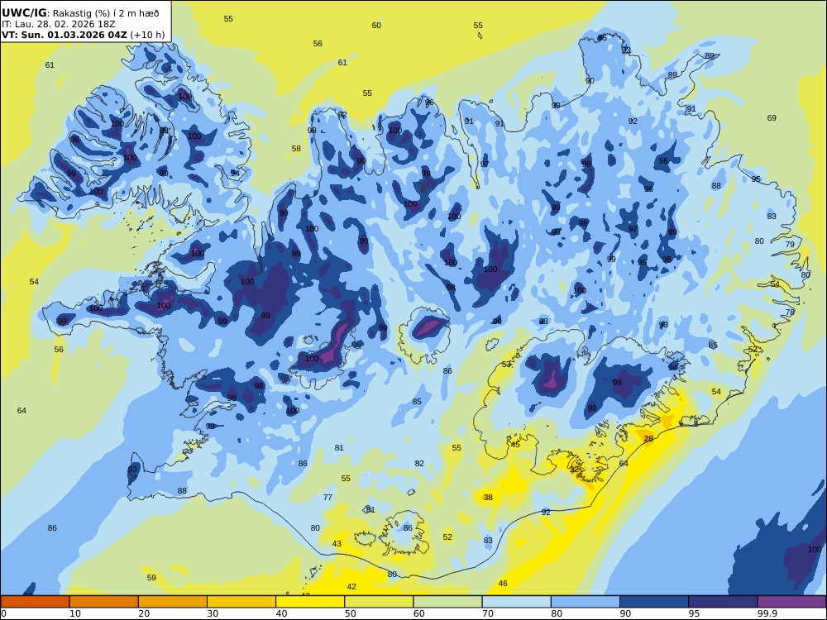Viewport: 827px width, 620px height.
Task: Click the '(+10 h)' forecast offset text
Action: pyautogui.click(x=147, y=35)
